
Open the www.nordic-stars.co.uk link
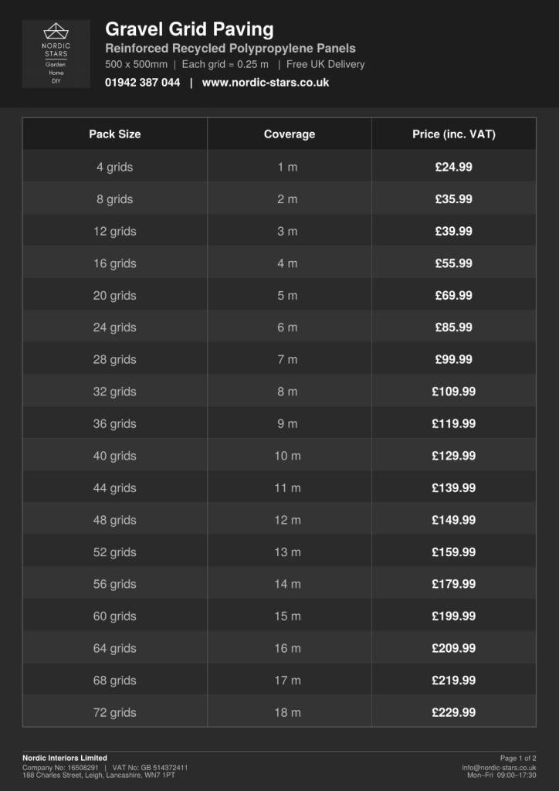[265, 83]
